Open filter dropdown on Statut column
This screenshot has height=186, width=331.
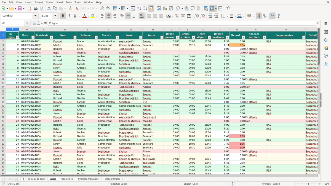click(162, 37)
